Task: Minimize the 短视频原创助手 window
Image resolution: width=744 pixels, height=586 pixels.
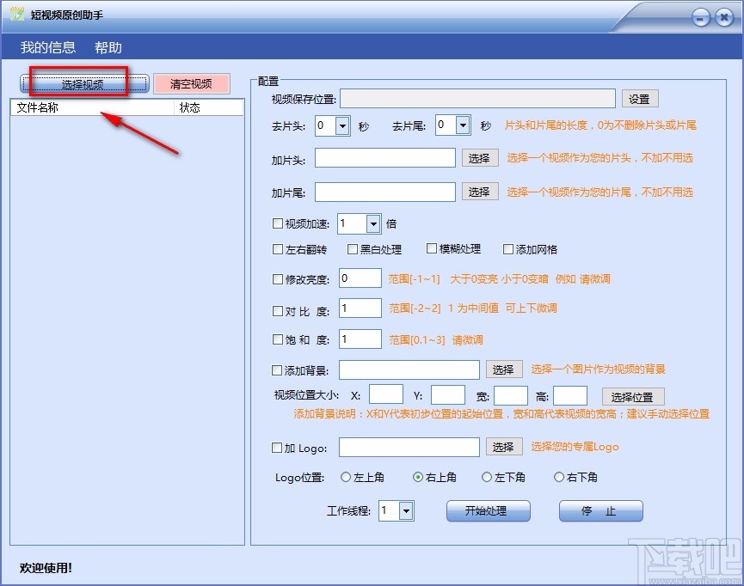Action: point(701,18)
